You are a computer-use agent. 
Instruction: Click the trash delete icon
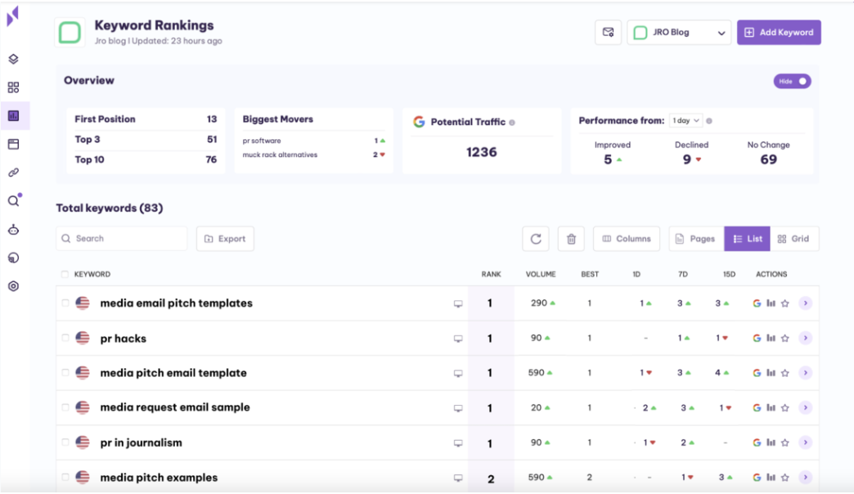[x=571, y=239]
